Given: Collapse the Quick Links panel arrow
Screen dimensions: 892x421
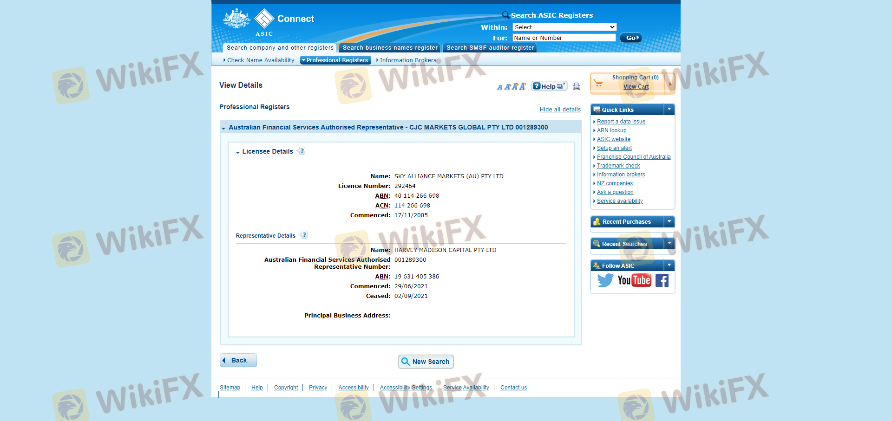Looking at the screenshot, I should pyautogui.click(x=669, y=110).
